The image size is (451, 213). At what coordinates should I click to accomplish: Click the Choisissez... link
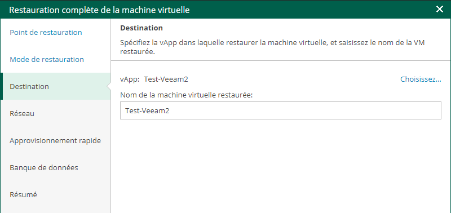point(421,79)
